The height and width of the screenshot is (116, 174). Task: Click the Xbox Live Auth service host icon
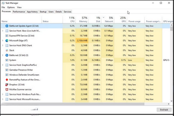click(x=7, y=31)
